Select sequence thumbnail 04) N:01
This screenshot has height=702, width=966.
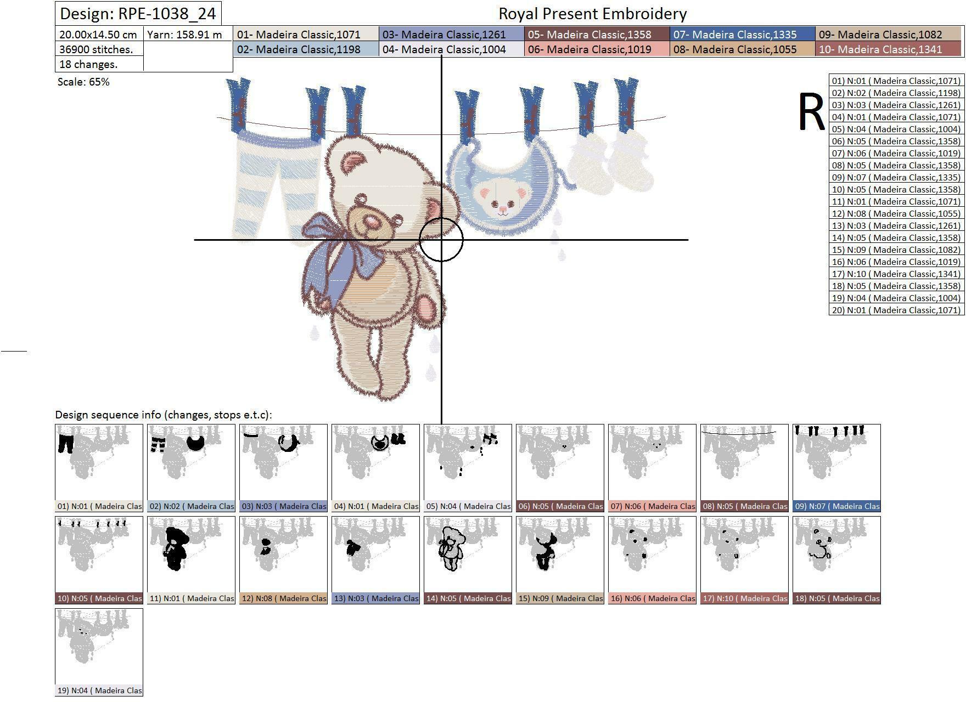pyautogui.click(x=375, y=468)
